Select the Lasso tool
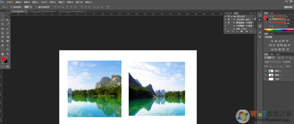294x124 pixels. (3, 20)
